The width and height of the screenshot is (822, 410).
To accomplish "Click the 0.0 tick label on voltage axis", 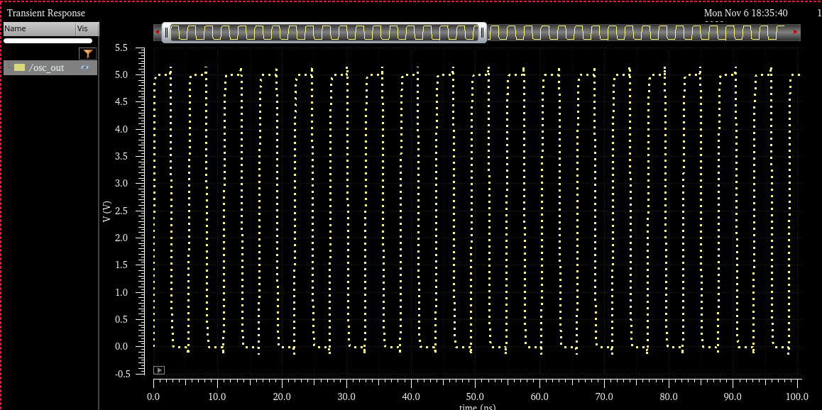I will click(x=121, y=347).
